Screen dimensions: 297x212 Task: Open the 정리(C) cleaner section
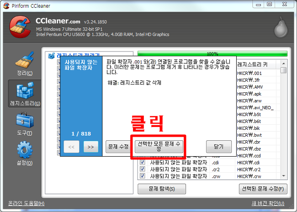point(25,64)
